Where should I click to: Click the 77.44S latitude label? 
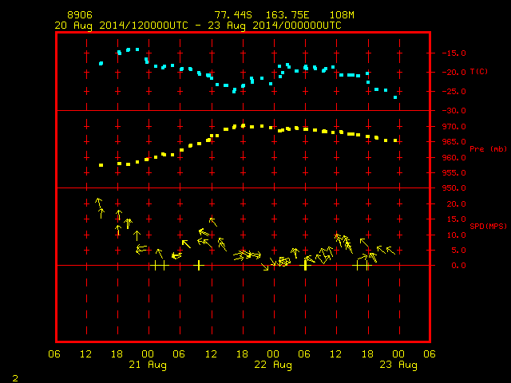(x=233, y=15)
